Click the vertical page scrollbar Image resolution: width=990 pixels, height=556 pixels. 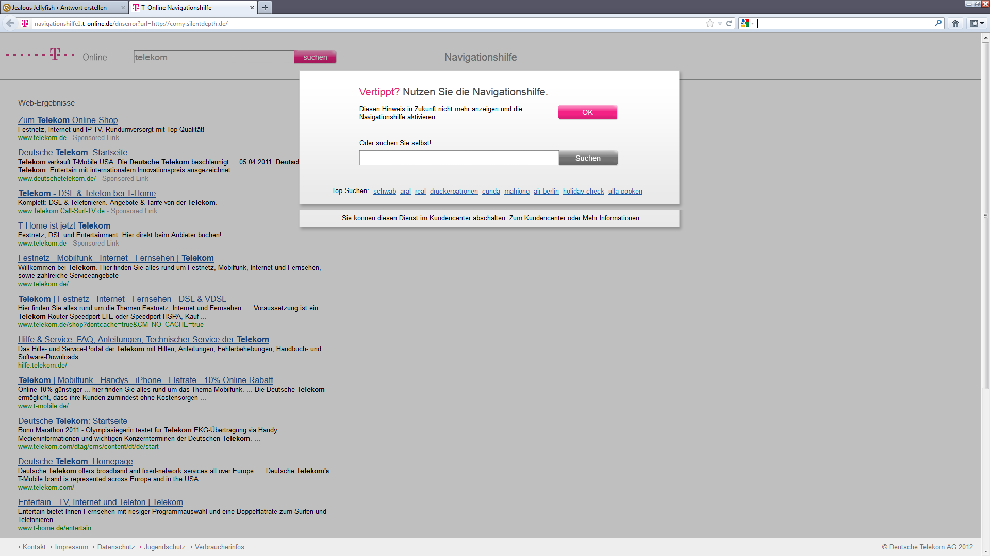(985, 216)
